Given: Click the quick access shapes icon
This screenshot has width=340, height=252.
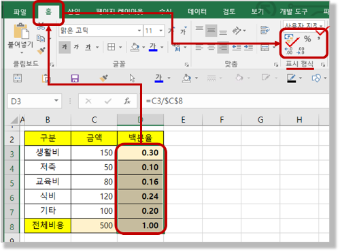Looking at the screenshot, I should (316, 78).
